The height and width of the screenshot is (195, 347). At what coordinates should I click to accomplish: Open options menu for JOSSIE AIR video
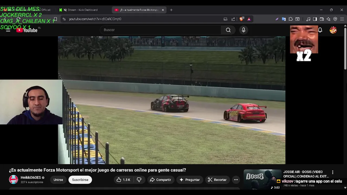point(333,172)
